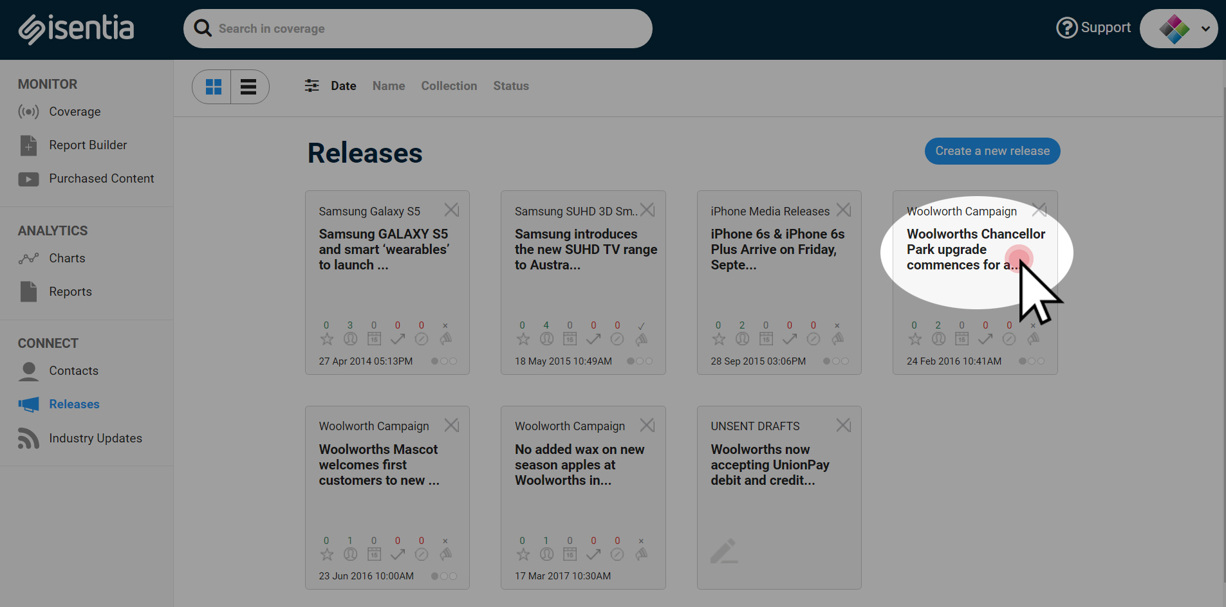Open Support help
The image size is (1226, 607).
pyautogui.click(x=1093, y=28)
